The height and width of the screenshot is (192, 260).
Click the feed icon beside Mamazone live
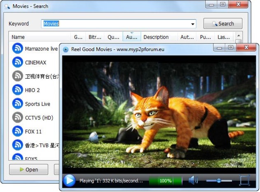tap(17, 48)
